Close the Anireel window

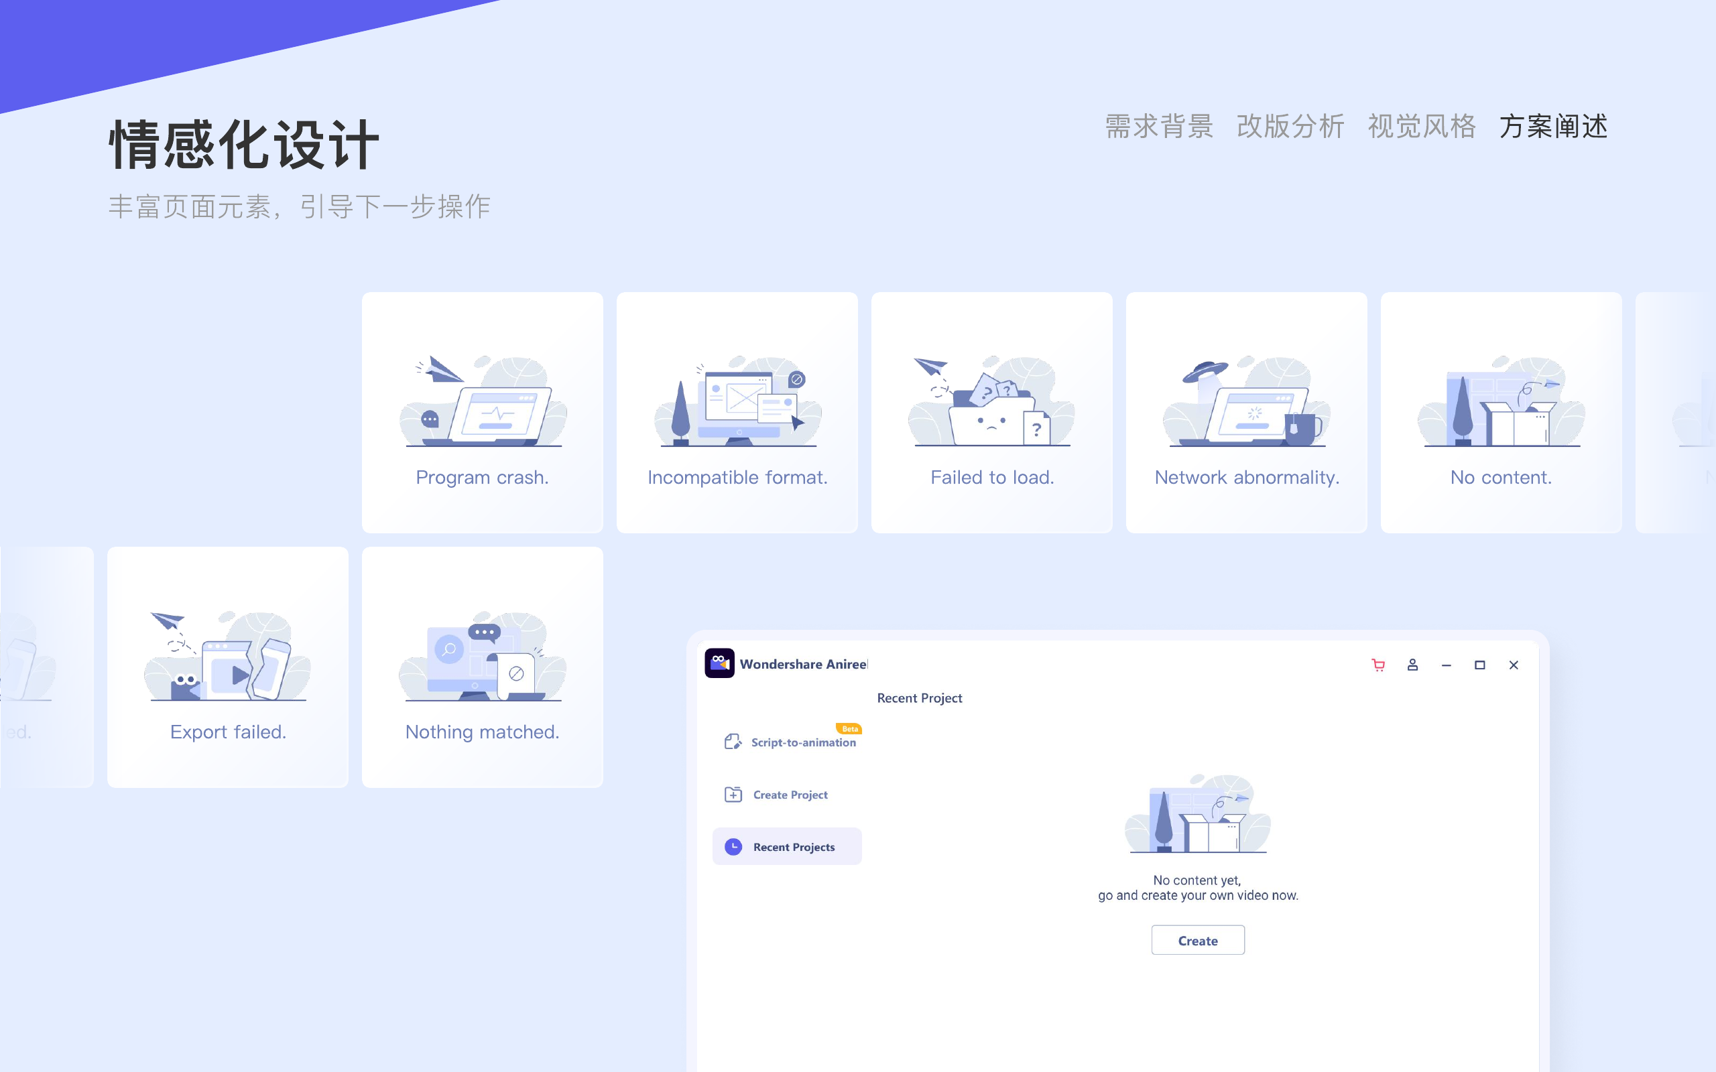click(x=1513, y=665)
